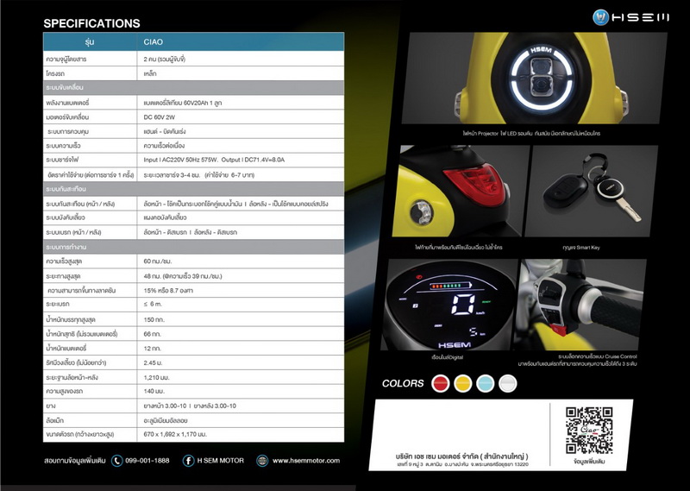The width and height of the screenshot is (690, 491).
Task: Click the 'DC 60V 2W' motor value
Action: (x=160, y=117)
